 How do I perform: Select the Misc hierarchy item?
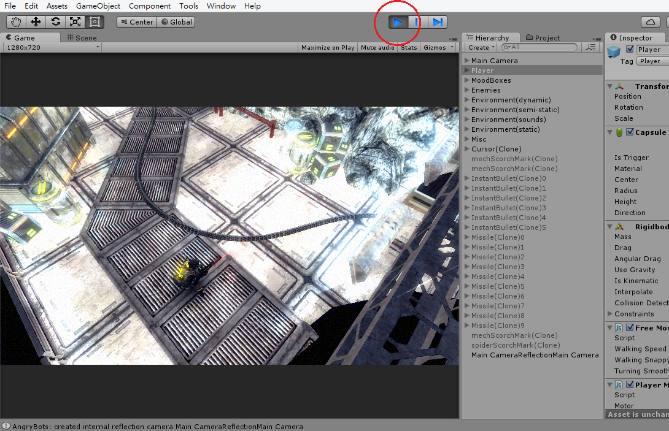479,139
